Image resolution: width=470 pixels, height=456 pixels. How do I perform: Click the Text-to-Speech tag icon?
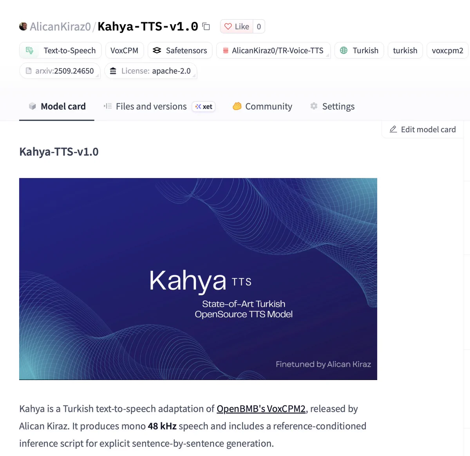[29, 50]
